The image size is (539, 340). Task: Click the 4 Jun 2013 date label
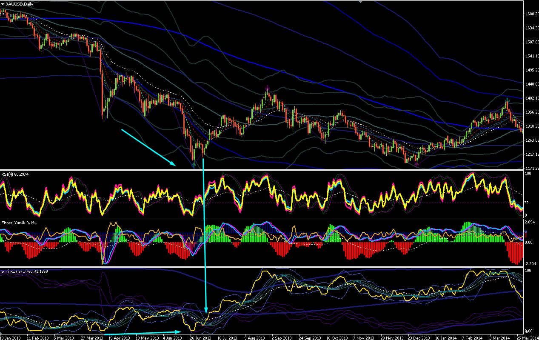pyautogui.click(x=173, y=337)
